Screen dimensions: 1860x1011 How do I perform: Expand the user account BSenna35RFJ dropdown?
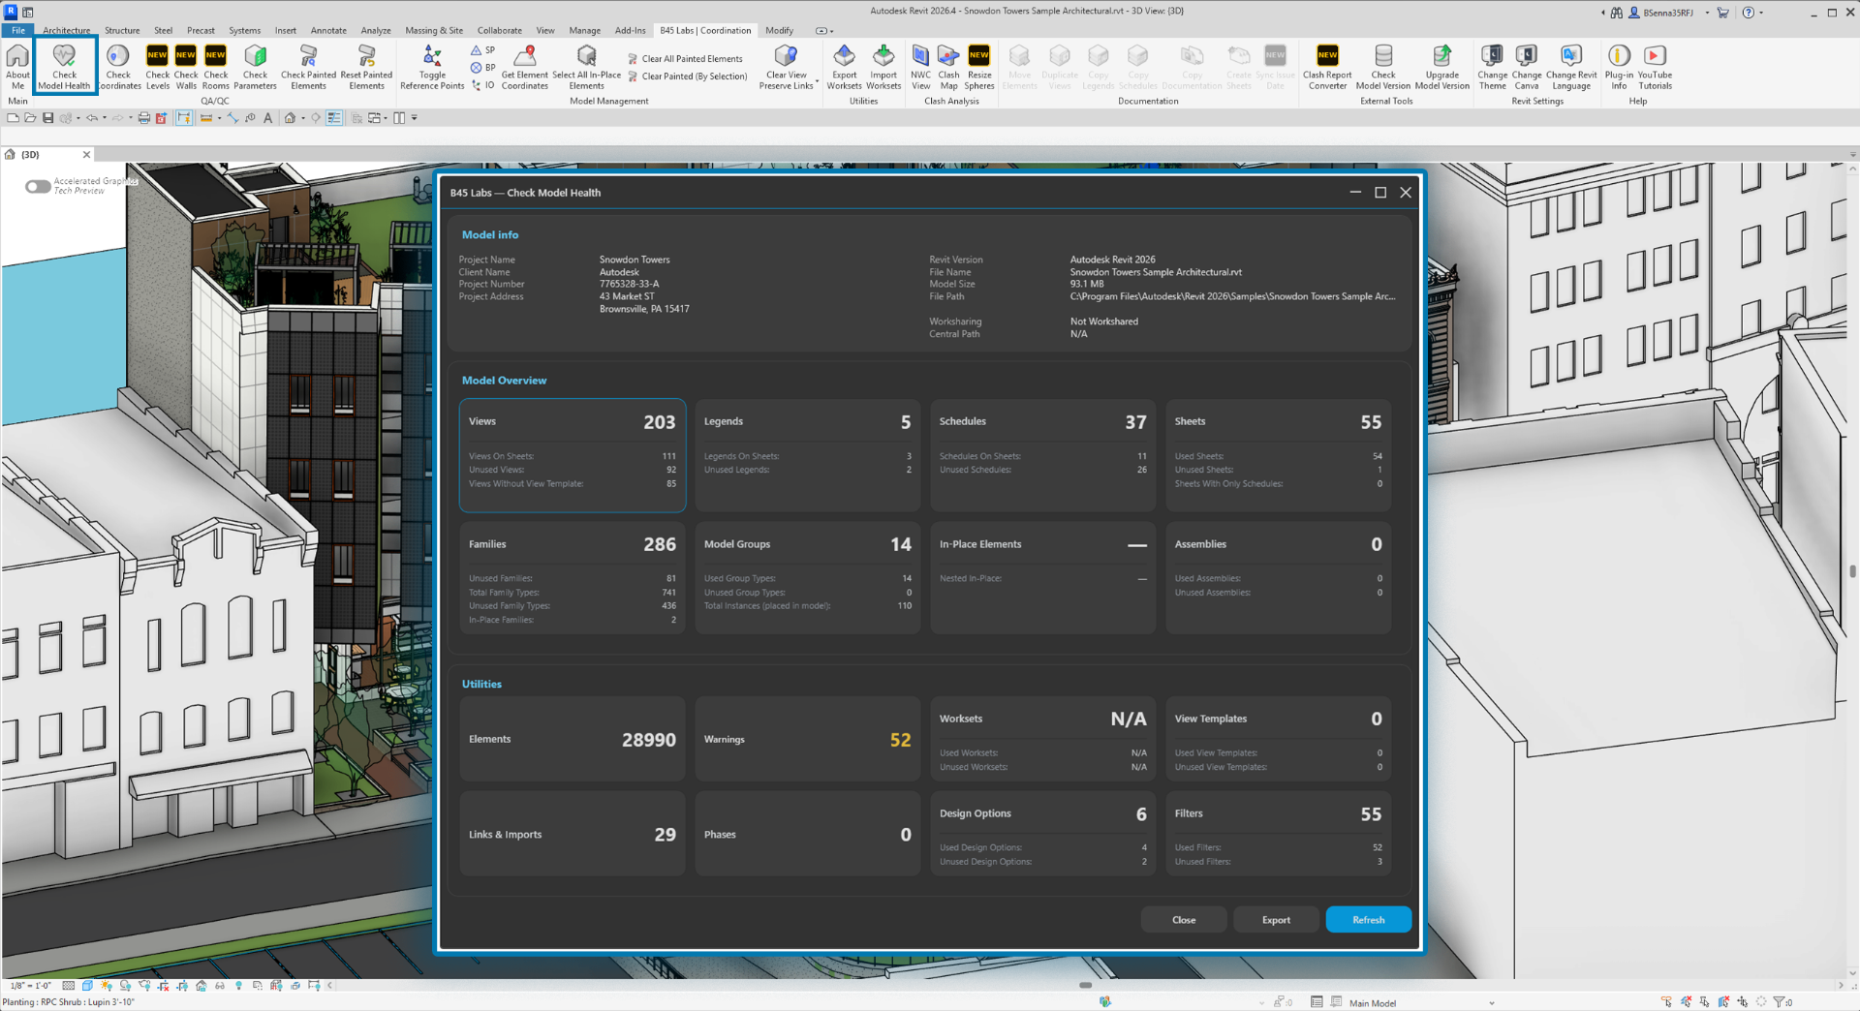(1707, 13)
